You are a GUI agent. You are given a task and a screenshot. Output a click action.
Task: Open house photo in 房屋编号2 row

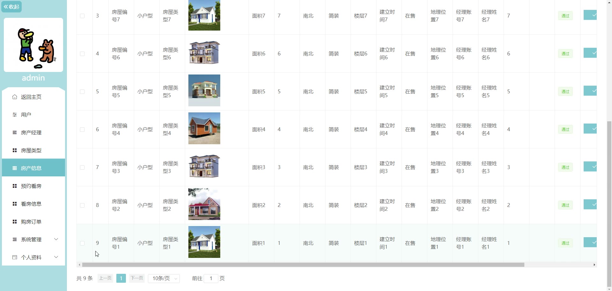204,204
